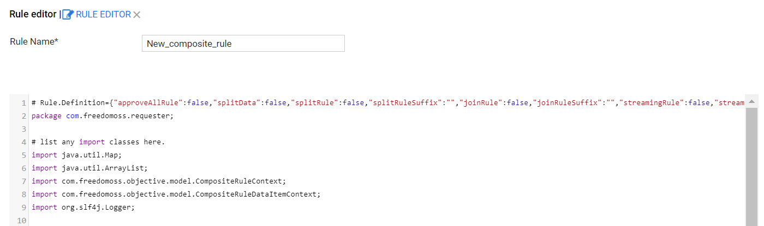Click the Rule Name* label
Screen dimensions: 764x226
tap(34, 41)
